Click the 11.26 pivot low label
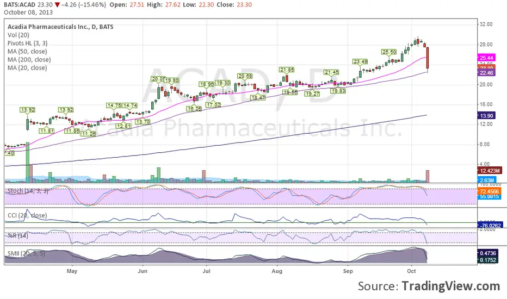 point(88,134)
